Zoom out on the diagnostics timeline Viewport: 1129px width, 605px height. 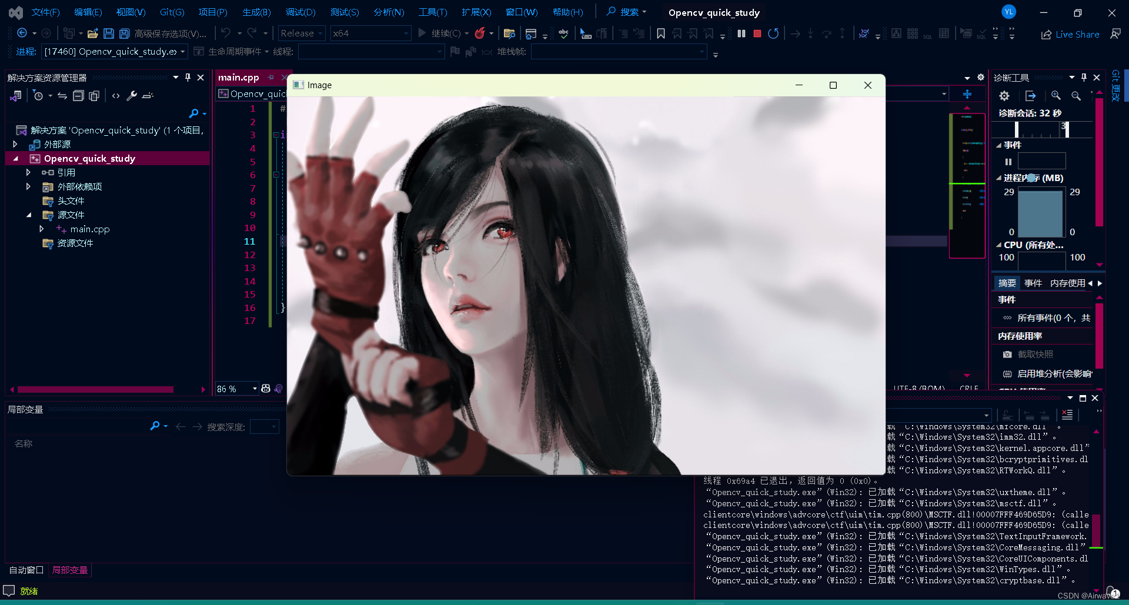tap(1076, 95)
